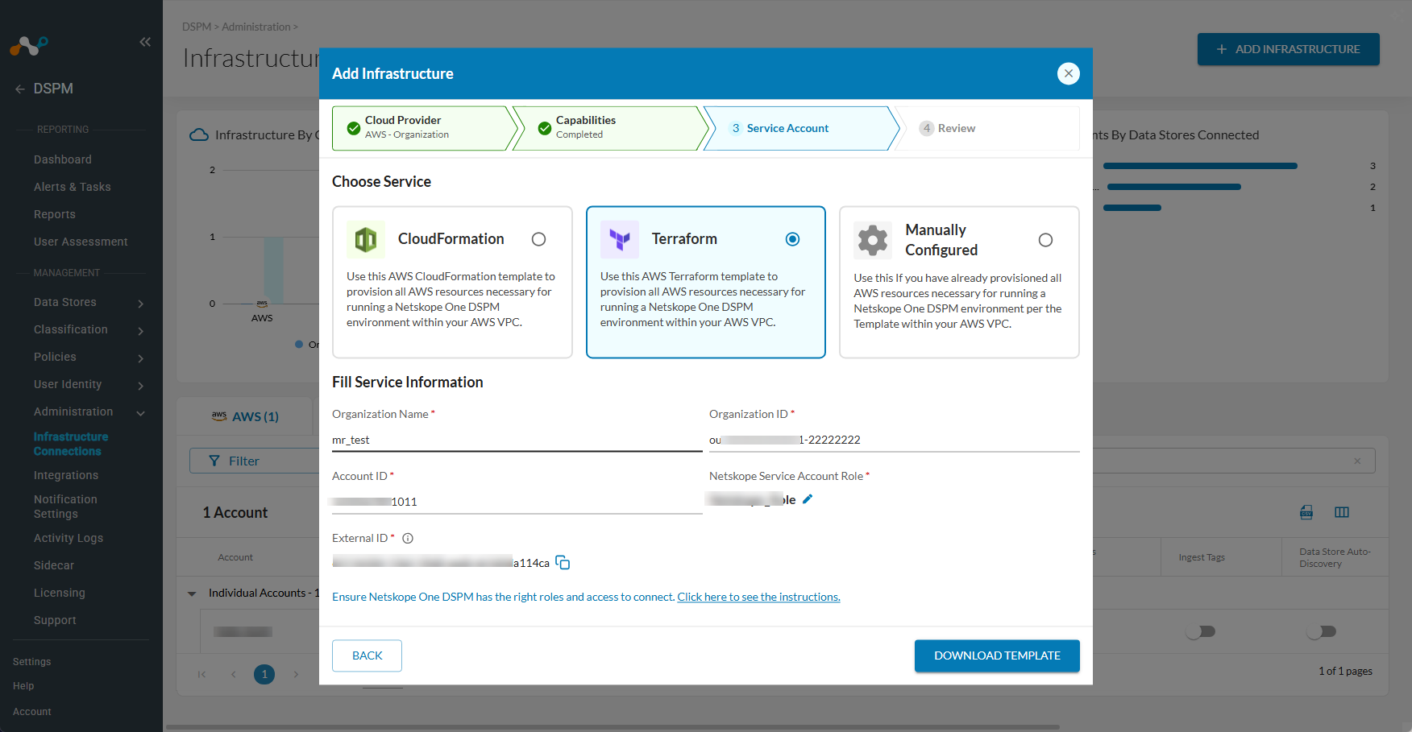The width and height of the screenshot is (1412, 732).
Task: Go to the Capabilities wizard step
Action: point(610,128)
